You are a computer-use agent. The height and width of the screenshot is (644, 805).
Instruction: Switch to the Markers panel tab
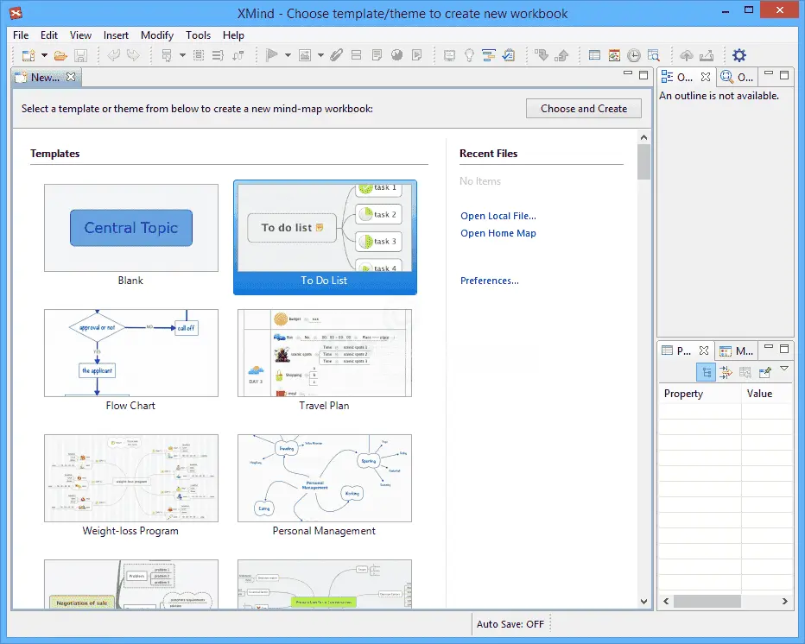click(x=736, y=351)
